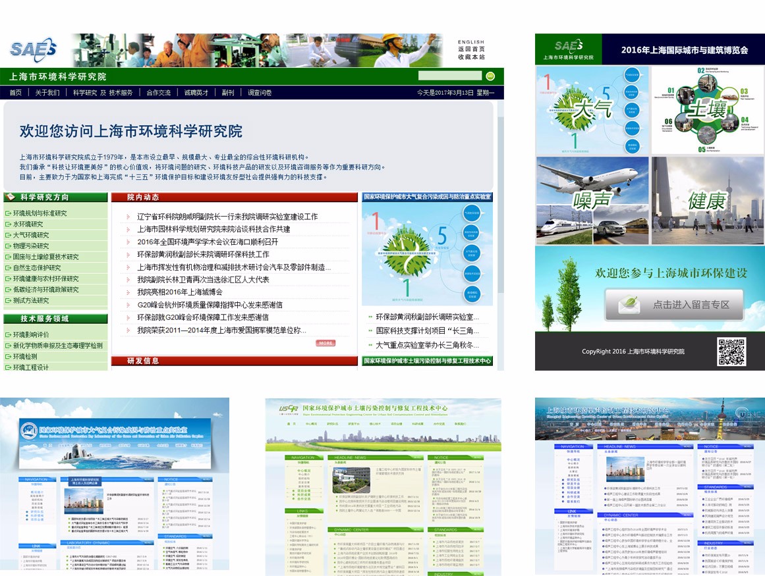
Task: Click the SAES logo in green mobile header
Action: [568, 46]
